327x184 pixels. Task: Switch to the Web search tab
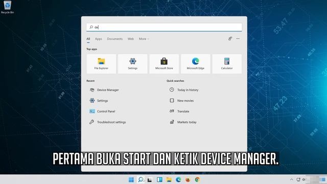click(x=131, y=39)
